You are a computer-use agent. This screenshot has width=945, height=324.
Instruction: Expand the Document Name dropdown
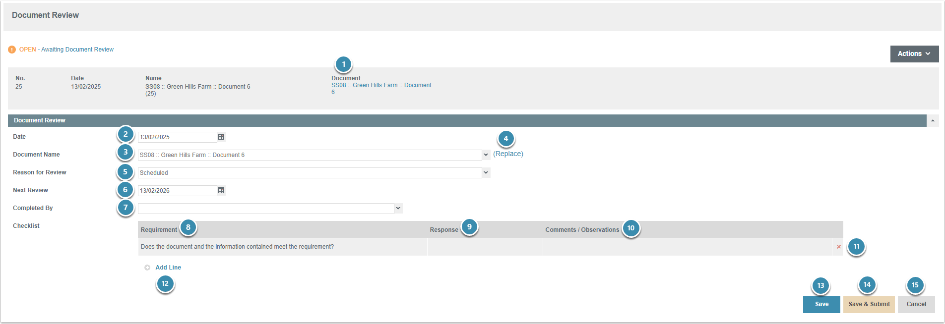point(486,155)
